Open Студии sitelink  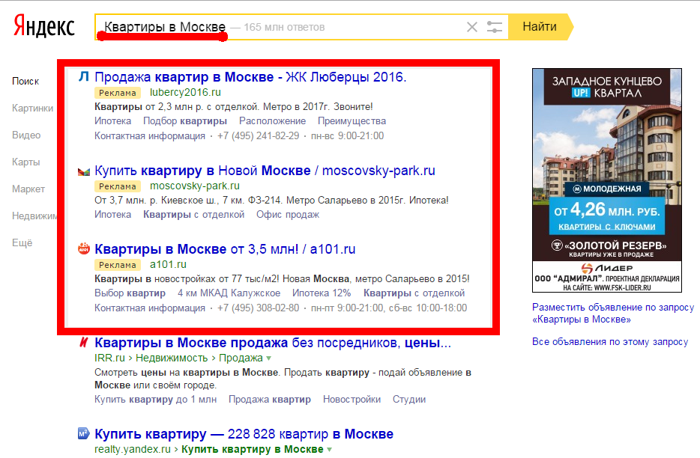[x=409, y=399]
